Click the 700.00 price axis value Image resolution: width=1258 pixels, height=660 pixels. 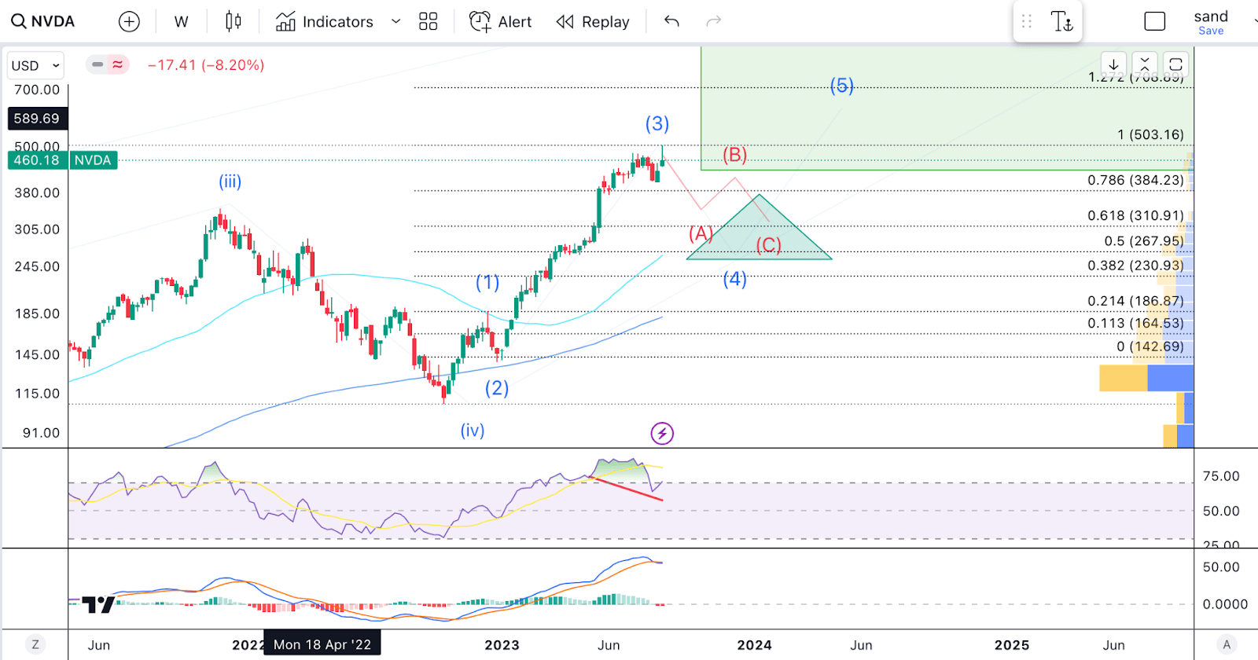point(37,90)
